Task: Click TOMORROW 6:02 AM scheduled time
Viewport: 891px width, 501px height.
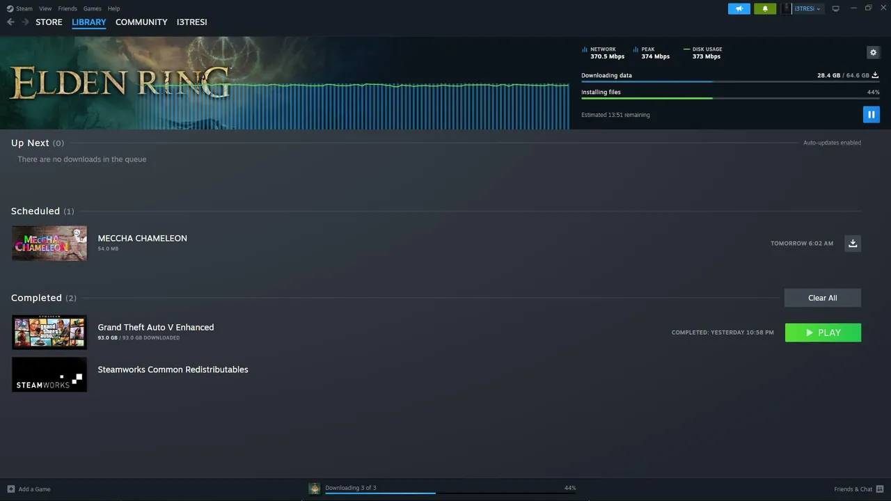Action: pyautogui.click(x=802, y=244)
